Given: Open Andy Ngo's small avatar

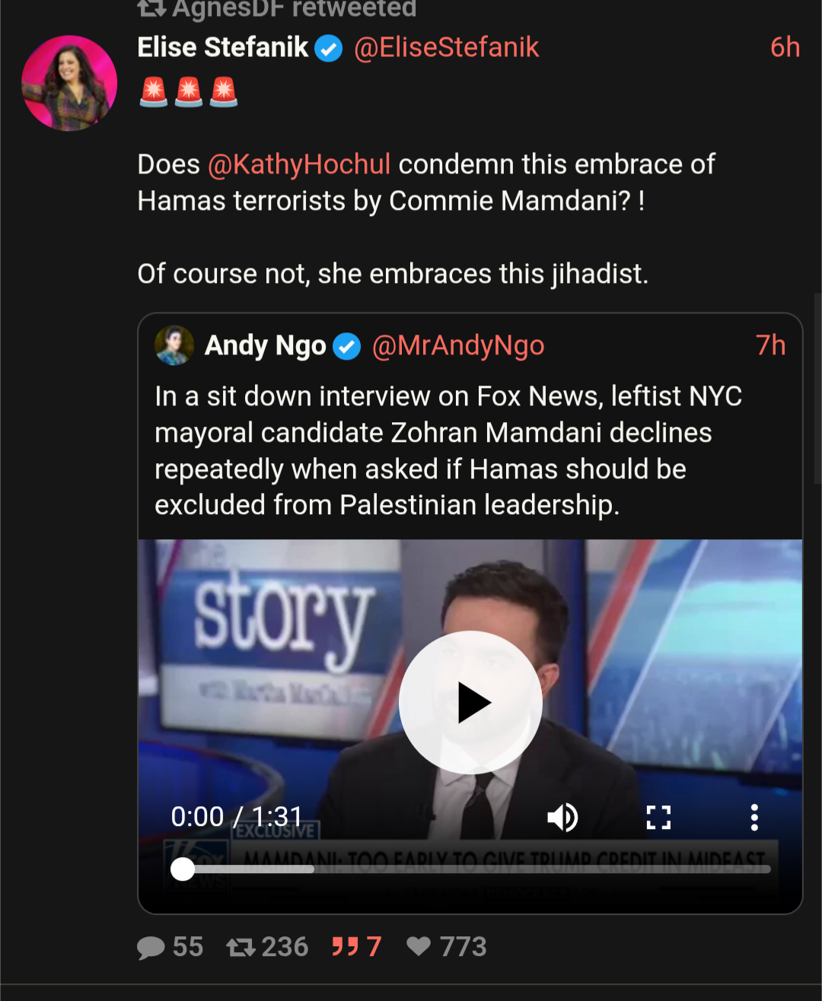Looking at the screenshot, I should [174, 345].
